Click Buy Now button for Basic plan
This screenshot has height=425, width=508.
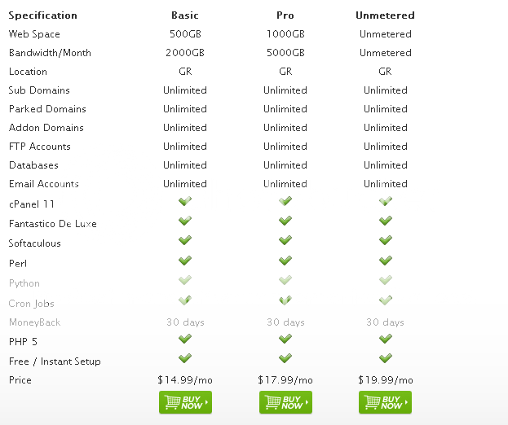tap(185, 402)
